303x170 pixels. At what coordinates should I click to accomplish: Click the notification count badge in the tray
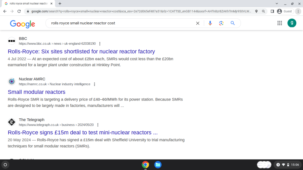tap(278, 165)
